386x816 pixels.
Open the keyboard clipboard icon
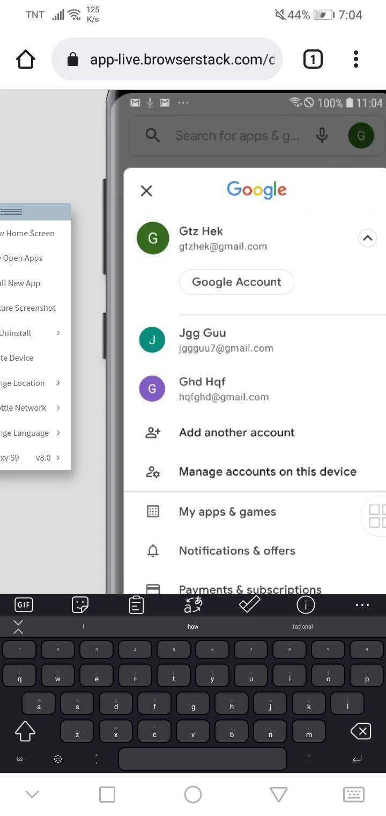click(x=136, y=605)
